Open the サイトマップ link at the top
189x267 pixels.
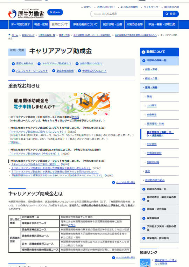[x=151, y=7]
